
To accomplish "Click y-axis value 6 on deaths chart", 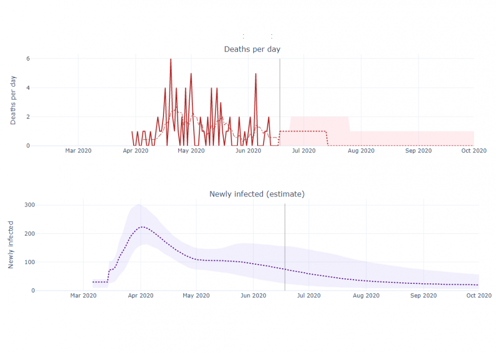I will click(x=28, y=59).
